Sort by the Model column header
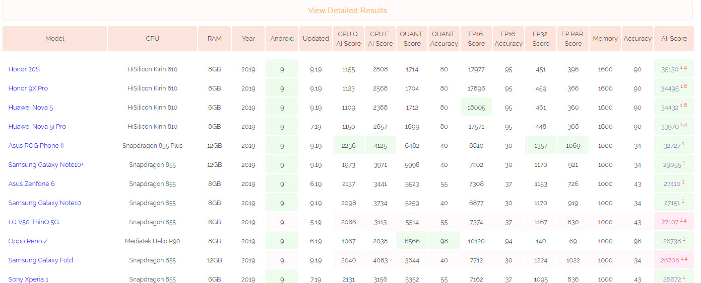Screen dimensions: 701x283 (x=55, y=39)
